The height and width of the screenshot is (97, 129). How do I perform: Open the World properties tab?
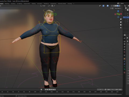pyautogui.click(x=124, y=52)
